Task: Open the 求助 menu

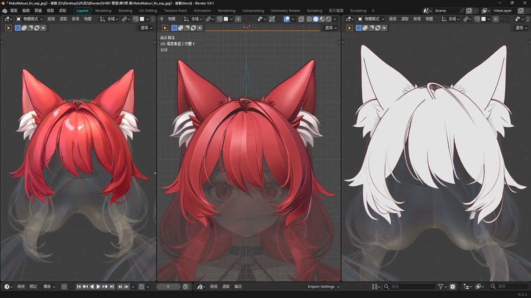Action: tap(62, 11)
